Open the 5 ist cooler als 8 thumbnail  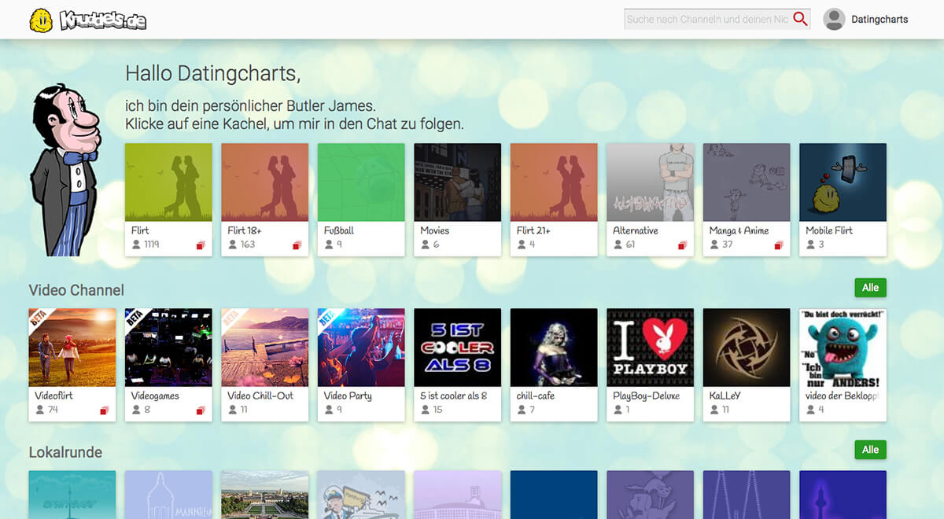458,348
